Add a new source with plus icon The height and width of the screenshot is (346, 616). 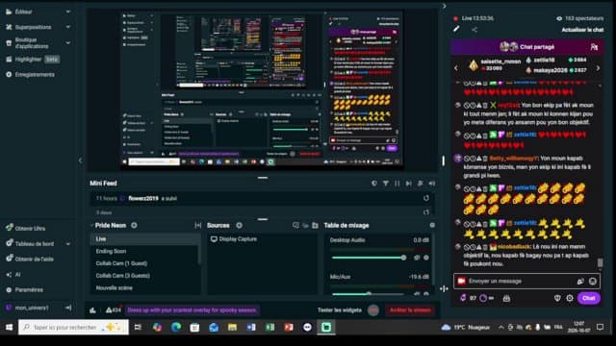[x=239, y=226]
